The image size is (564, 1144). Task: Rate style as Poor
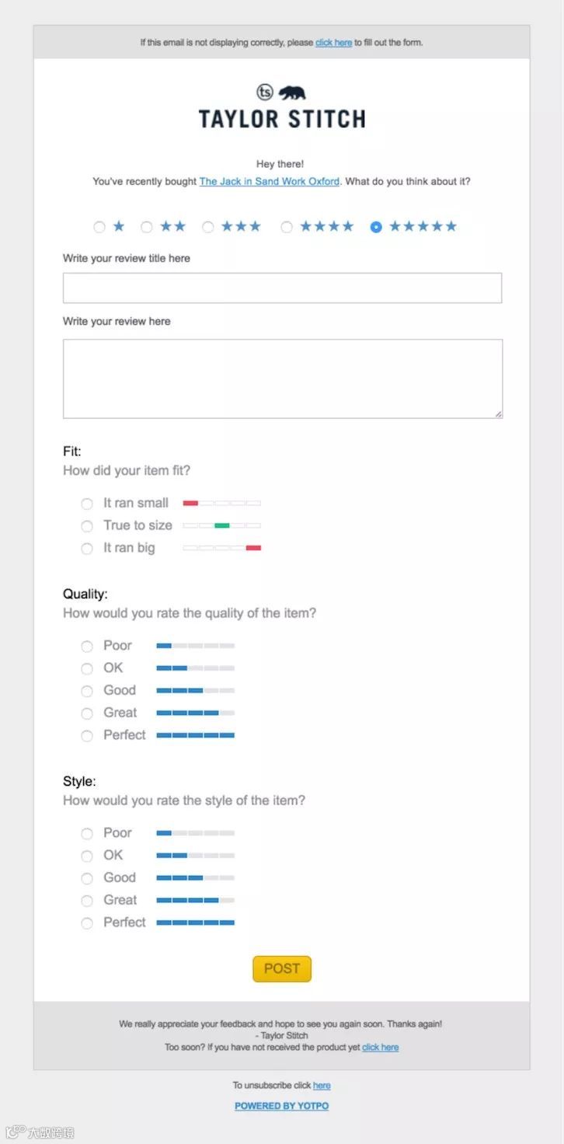(x=87, y=833)
